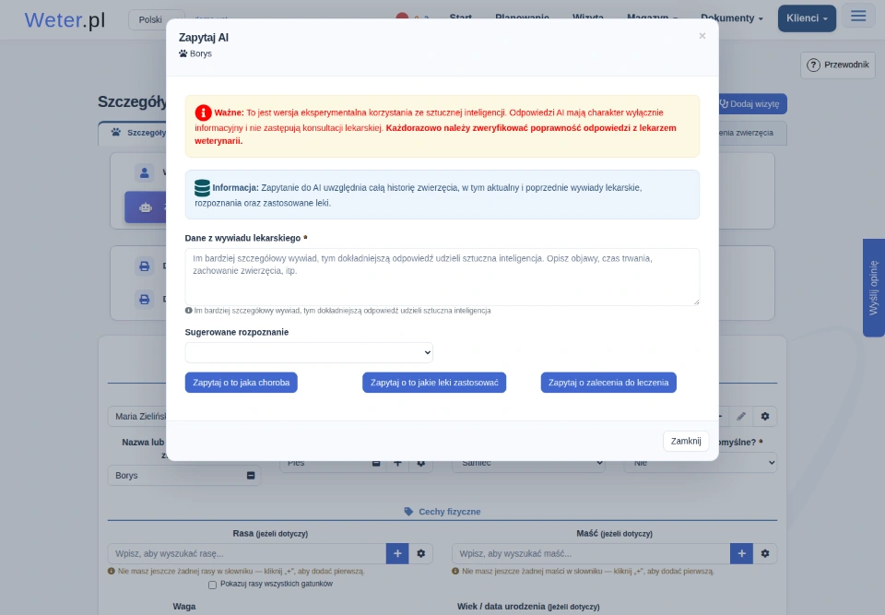Open the Przewodnik guide
Screen dimensions: 885x615
pyautogui.click(x=838, y=65)
